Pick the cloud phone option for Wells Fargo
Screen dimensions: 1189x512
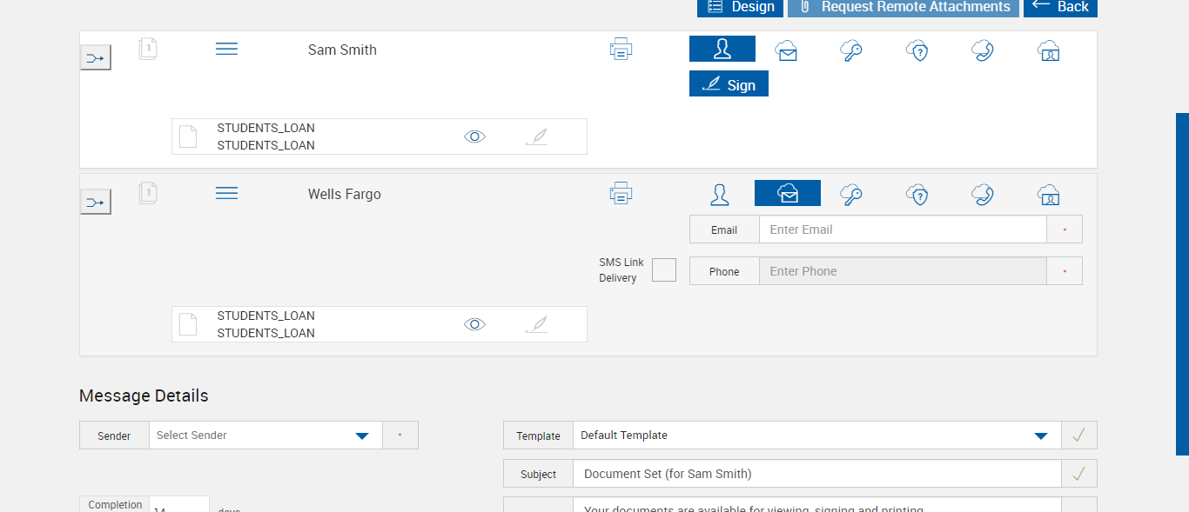coord(983,195)
